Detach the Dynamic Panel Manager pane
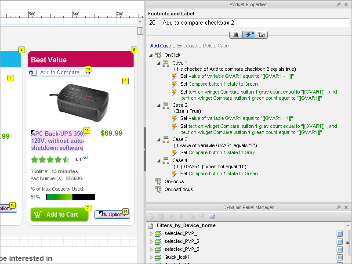This screenshot has width=352, height=264. (338, 207)
